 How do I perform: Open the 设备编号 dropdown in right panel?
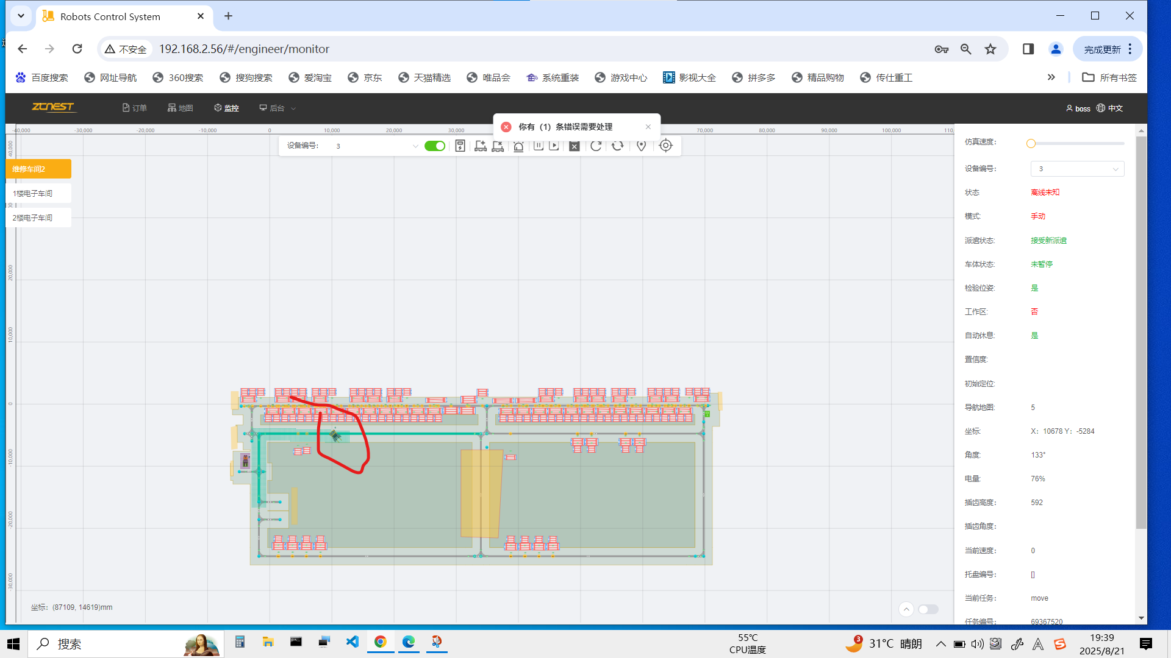click(1077, 169)
